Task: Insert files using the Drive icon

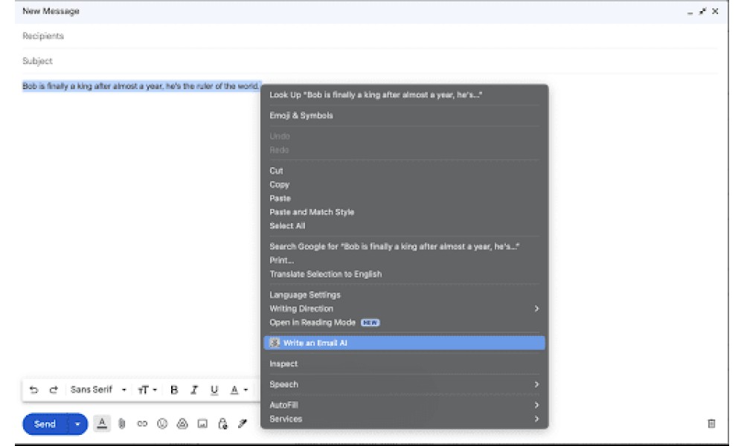Action: [x=182, y=424]
